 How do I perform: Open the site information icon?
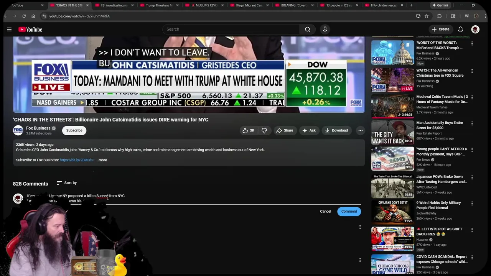pos(44,16)
